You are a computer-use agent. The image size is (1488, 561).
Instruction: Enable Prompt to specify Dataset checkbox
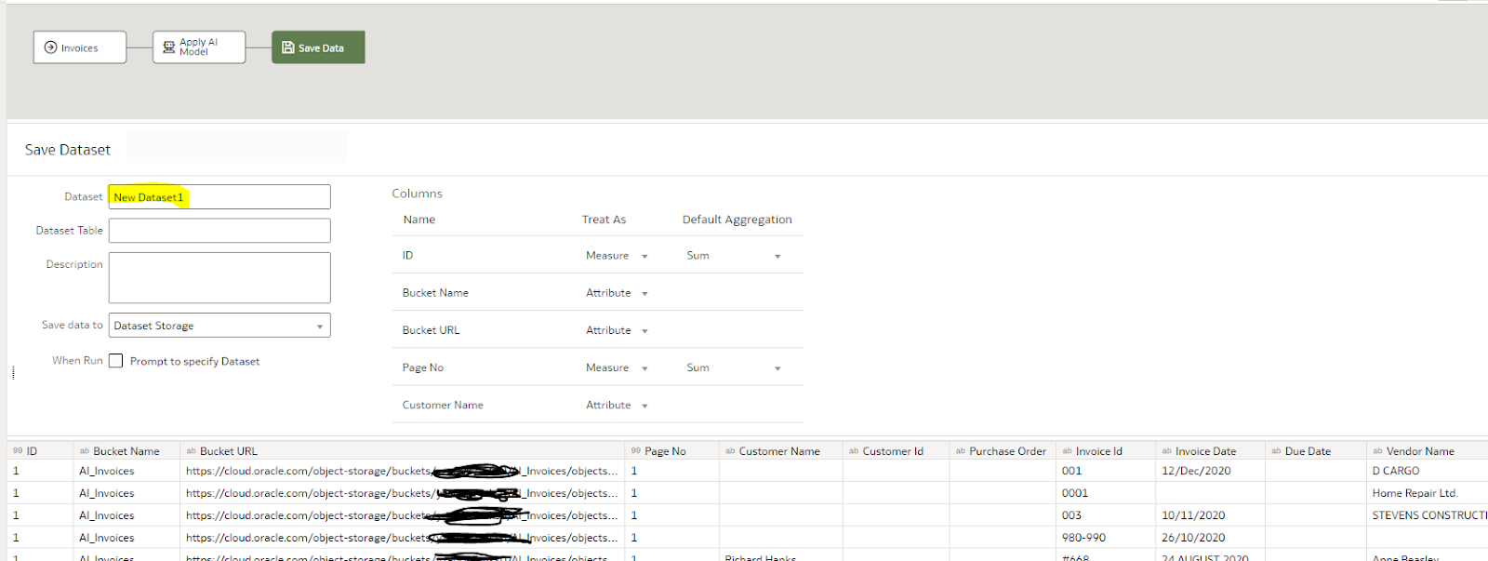click(116, 361)
